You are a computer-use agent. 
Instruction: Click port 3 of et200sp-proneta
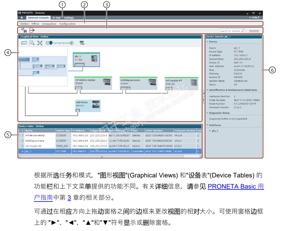[129, 89]
